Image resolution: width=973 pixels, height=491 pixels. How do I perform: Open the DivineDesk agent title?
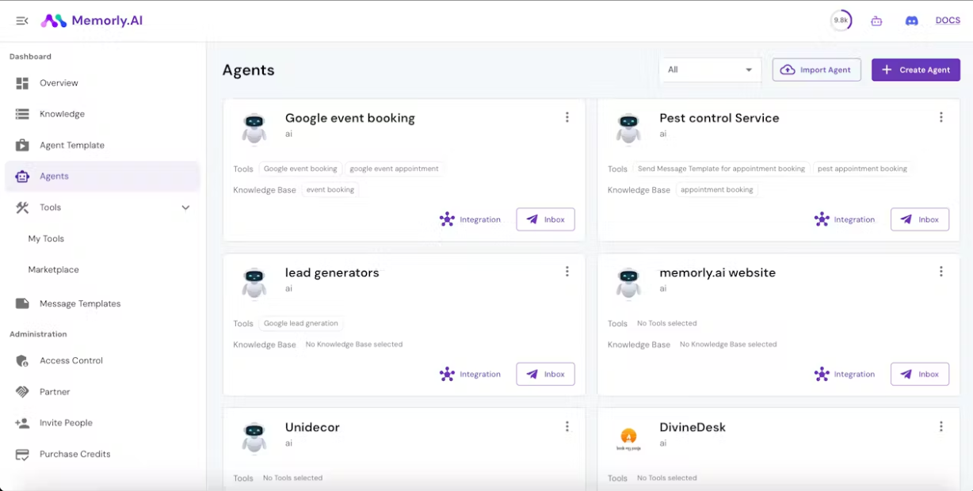click(693, 427)
